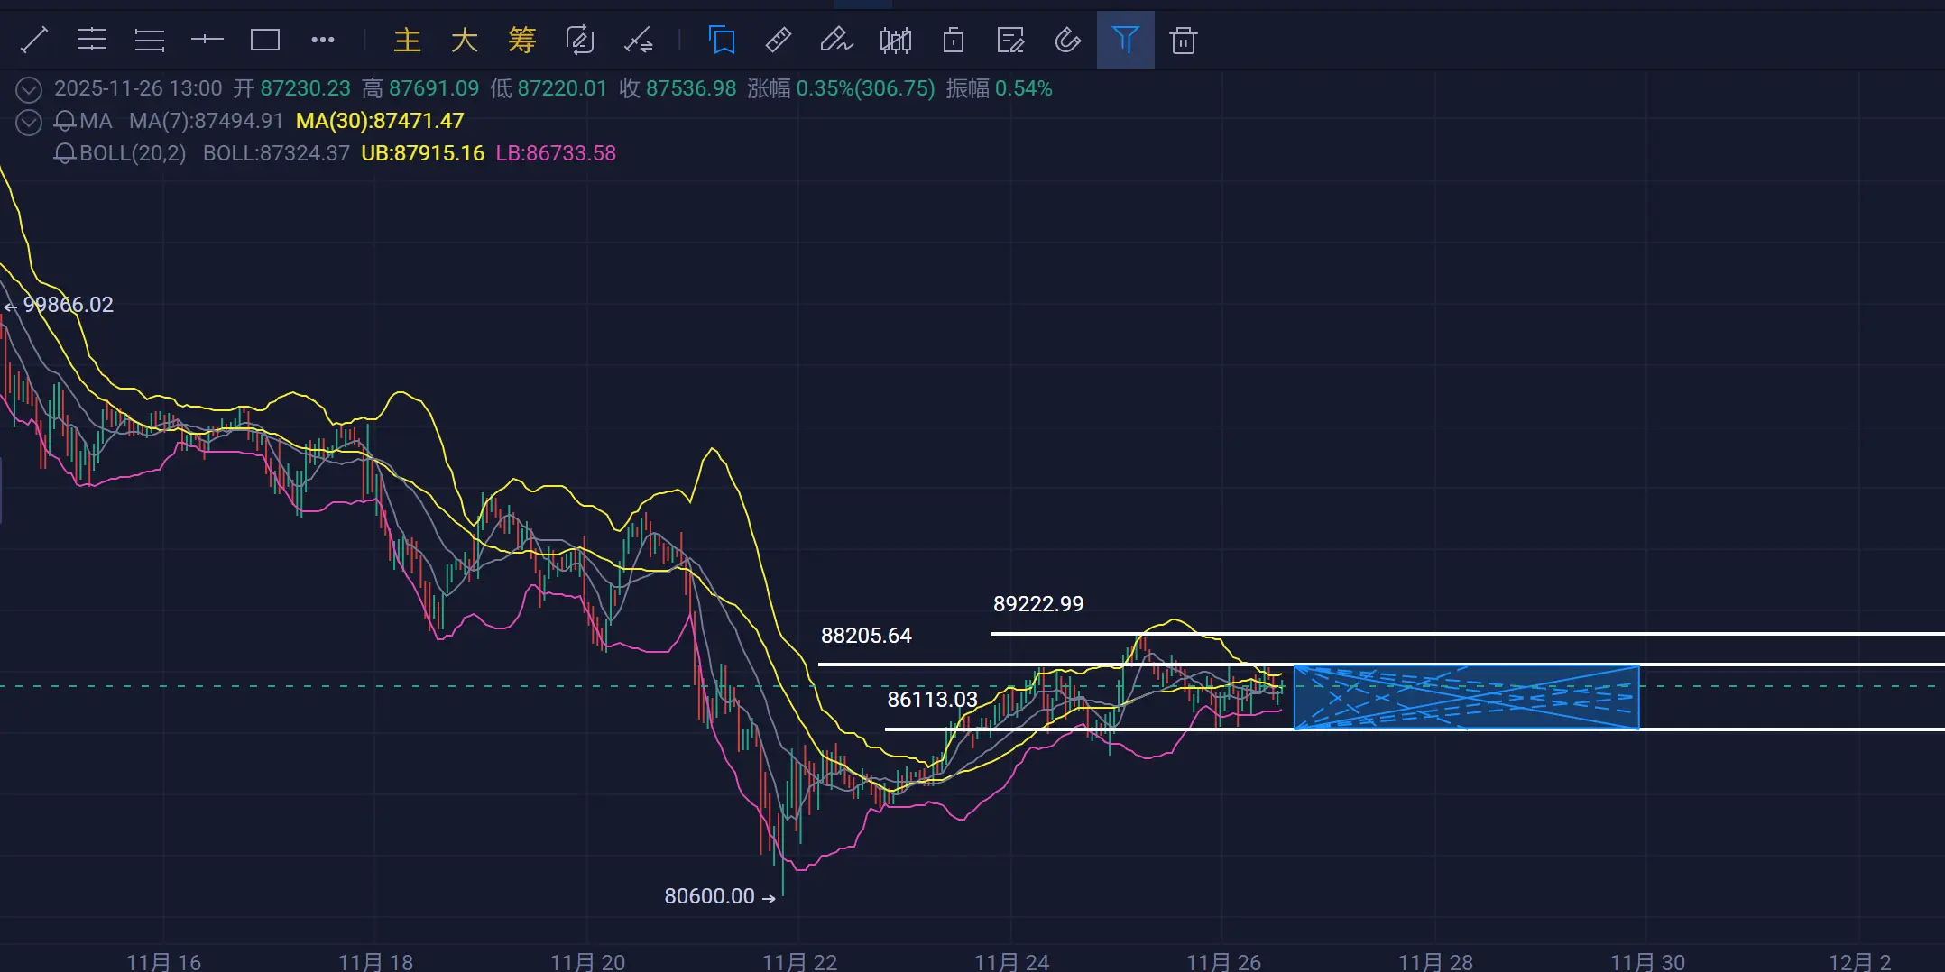Click the 11月 20 date axis label
The image size is (1945, 972).
point(587,962)
